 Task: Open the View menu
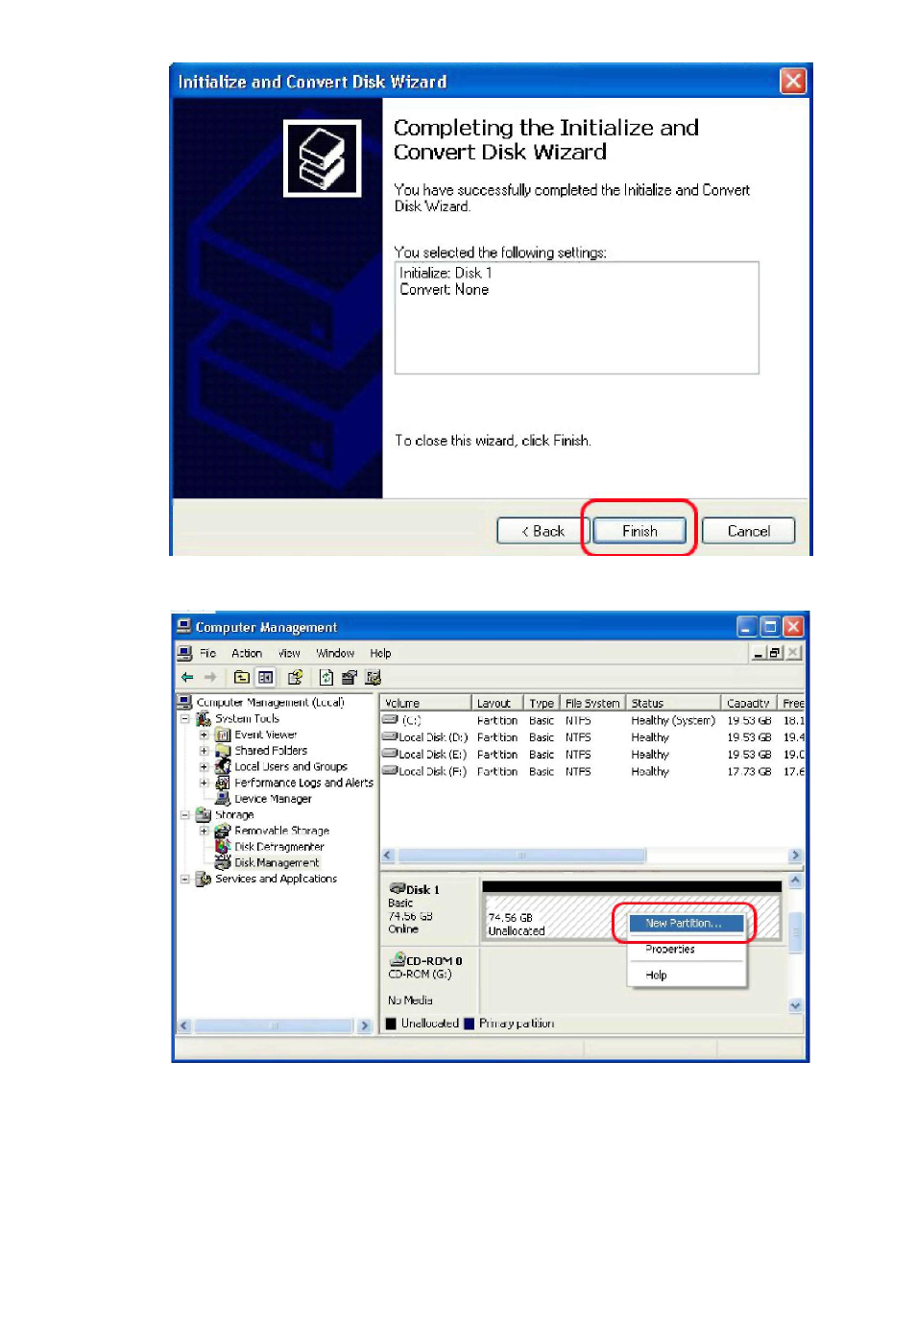tap(289, 653)
